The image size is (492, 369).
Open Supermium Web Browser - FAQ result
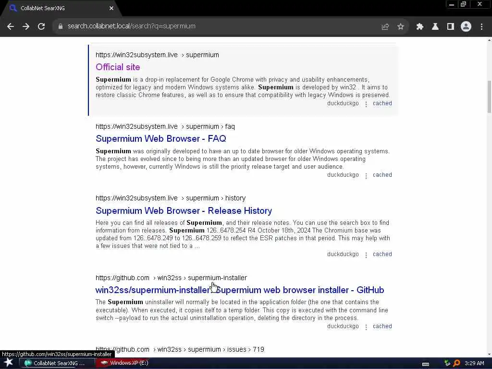pos(160,138)
